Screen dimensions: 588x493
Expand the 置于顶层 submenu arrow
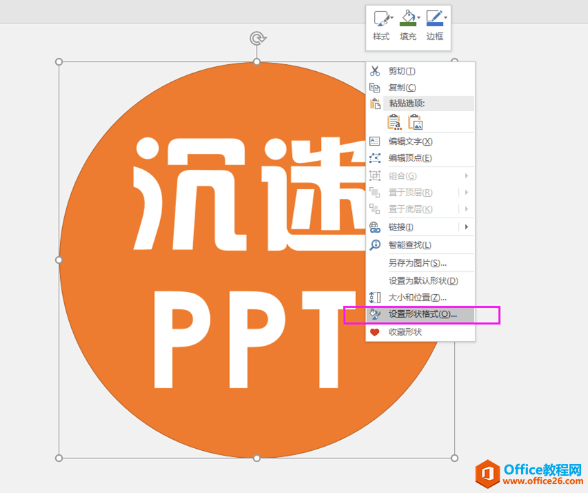(x=467, y=192)
